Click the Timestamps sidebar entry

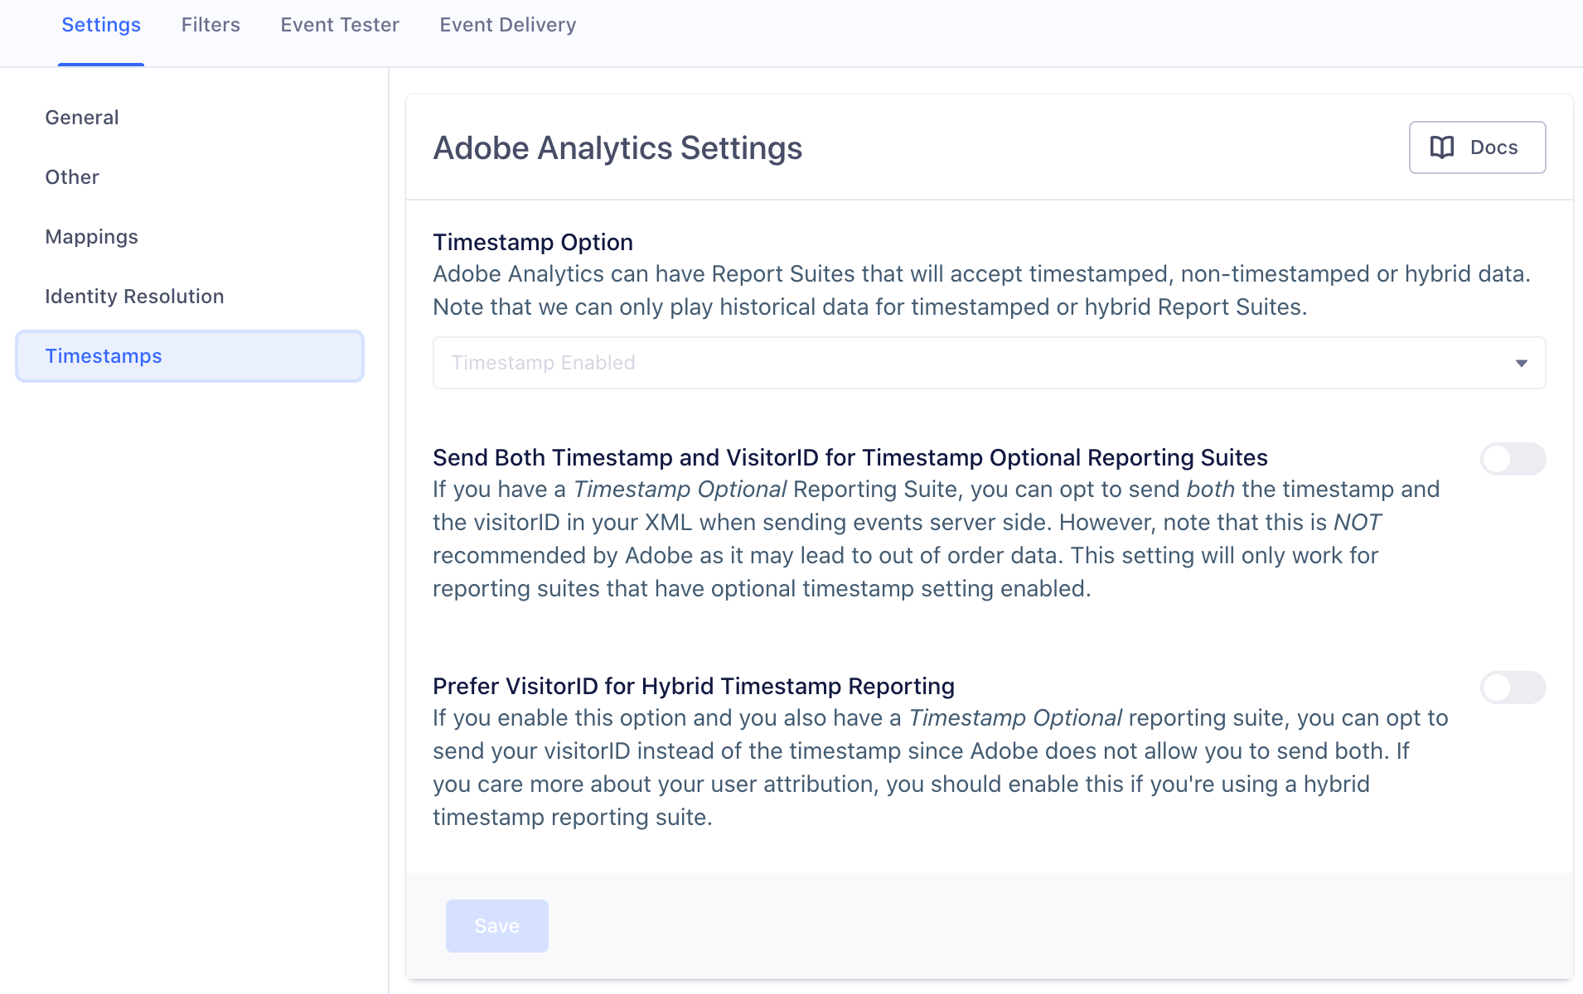(x=104, y=355)
